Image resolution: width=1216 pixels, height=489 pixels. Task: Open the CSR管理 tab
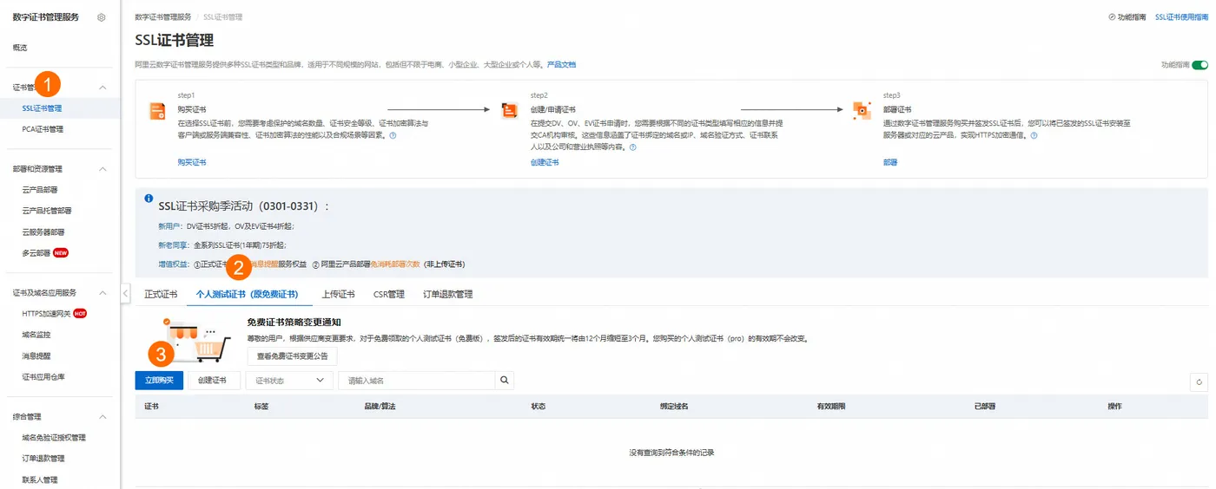pyautogui.click(x=389, y=294)
